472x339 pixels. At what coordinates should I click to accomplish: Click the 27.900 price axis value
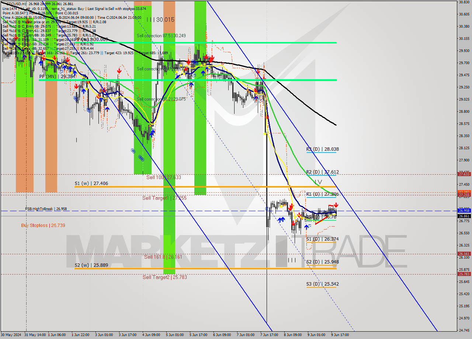point(464,160)
